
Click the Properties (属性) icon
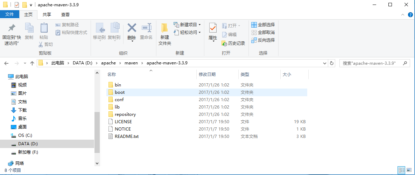point(213,28)
